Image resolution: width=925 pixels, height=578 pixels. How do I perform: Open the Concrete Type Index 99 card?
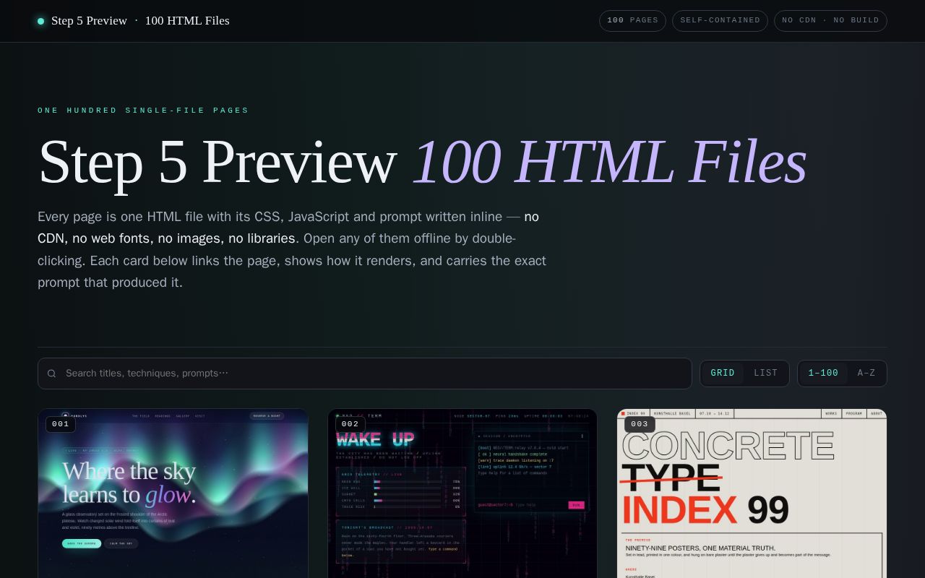[752, 493]
